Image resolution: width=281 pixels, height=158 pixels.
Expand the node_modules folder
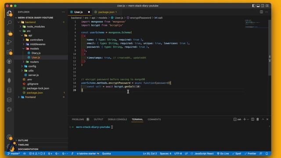tap(41, 26)
